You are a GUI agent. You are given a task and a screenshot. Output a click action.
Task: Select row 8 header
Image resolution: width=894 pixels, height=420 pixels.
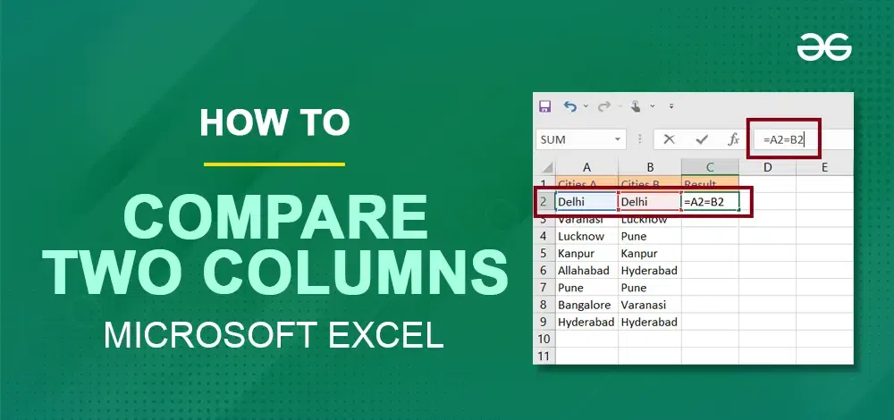[x=544, y=305]
